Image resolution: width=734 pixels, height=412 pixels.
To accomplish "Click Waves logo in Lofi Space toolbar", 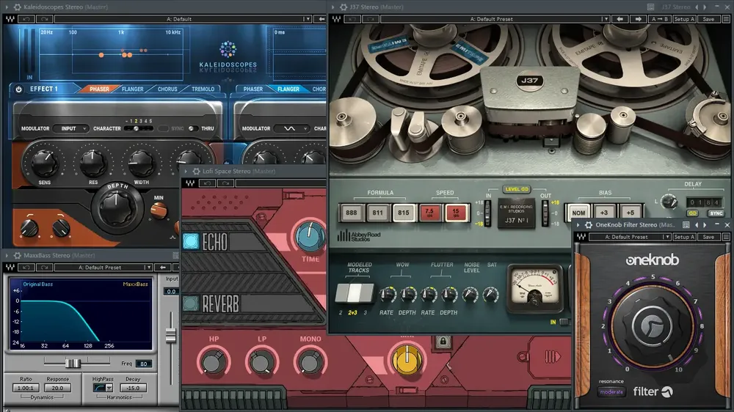I will click(190, 183).
